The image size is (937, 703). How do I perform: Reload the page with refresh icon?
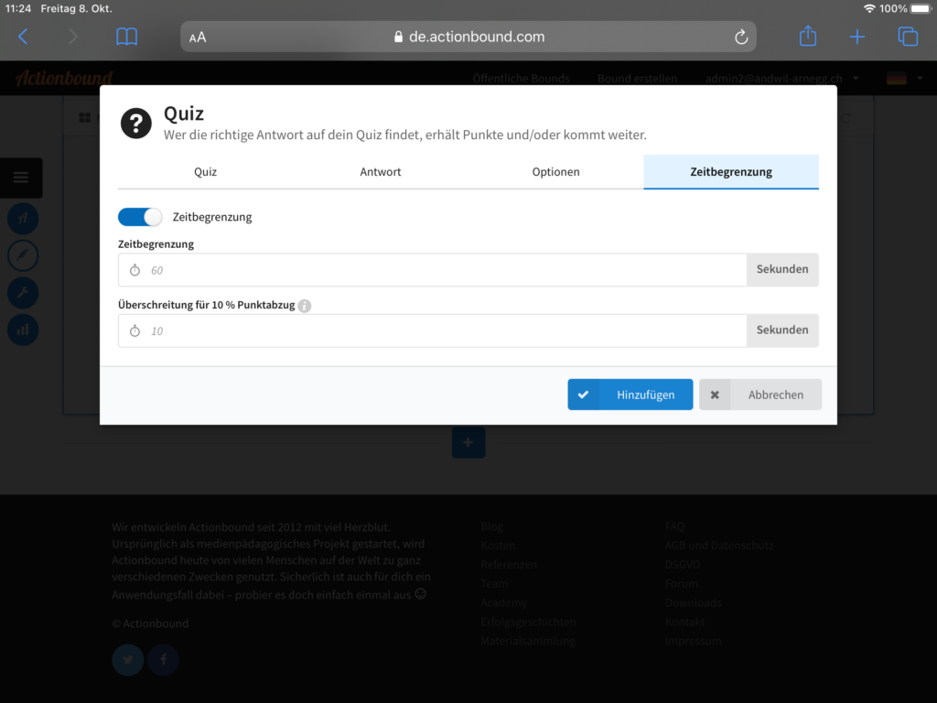[741, 38]
